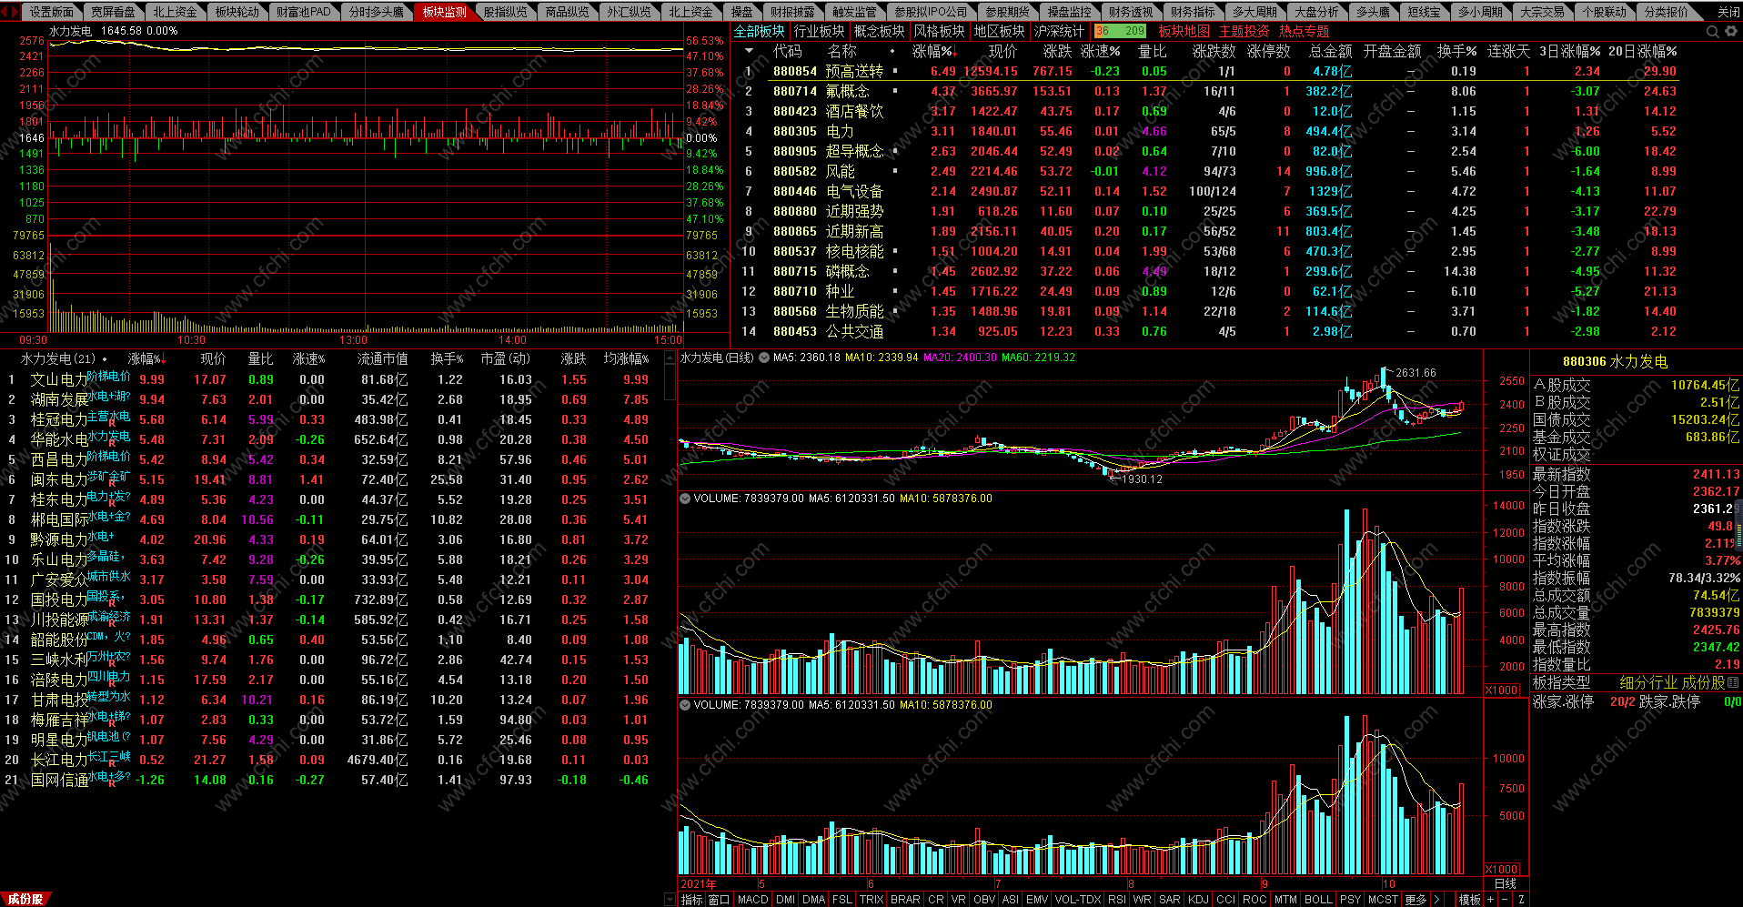Open the 热点专题 link
Screen dimensions: 1743x907
coord(1304,31)
